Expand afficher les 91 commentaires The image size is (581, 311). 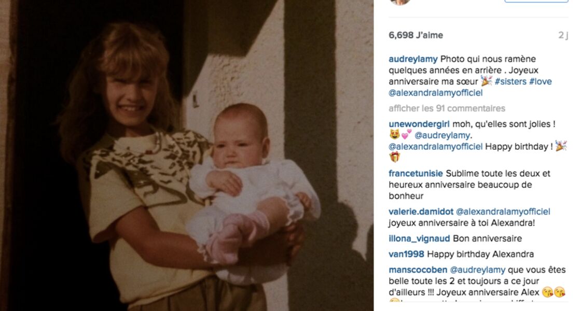[x=447, y=108]
